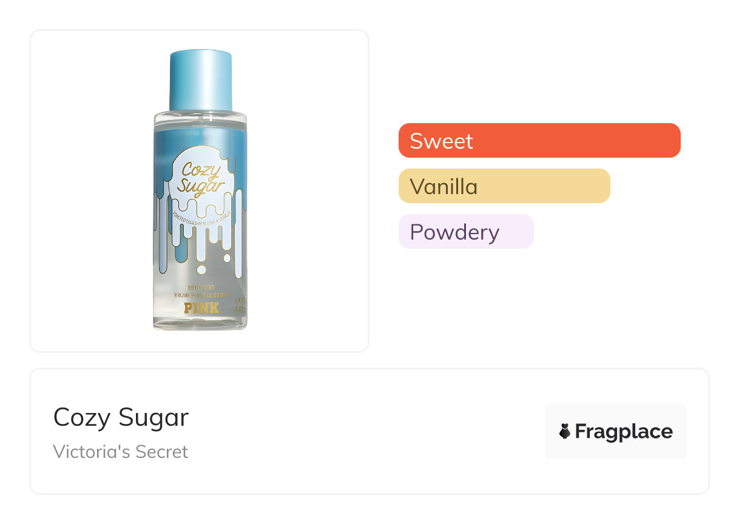
Task: Click the gold Cozy Sugar script on the bottle
Action: pyautogui.click(x=201, y=177)
